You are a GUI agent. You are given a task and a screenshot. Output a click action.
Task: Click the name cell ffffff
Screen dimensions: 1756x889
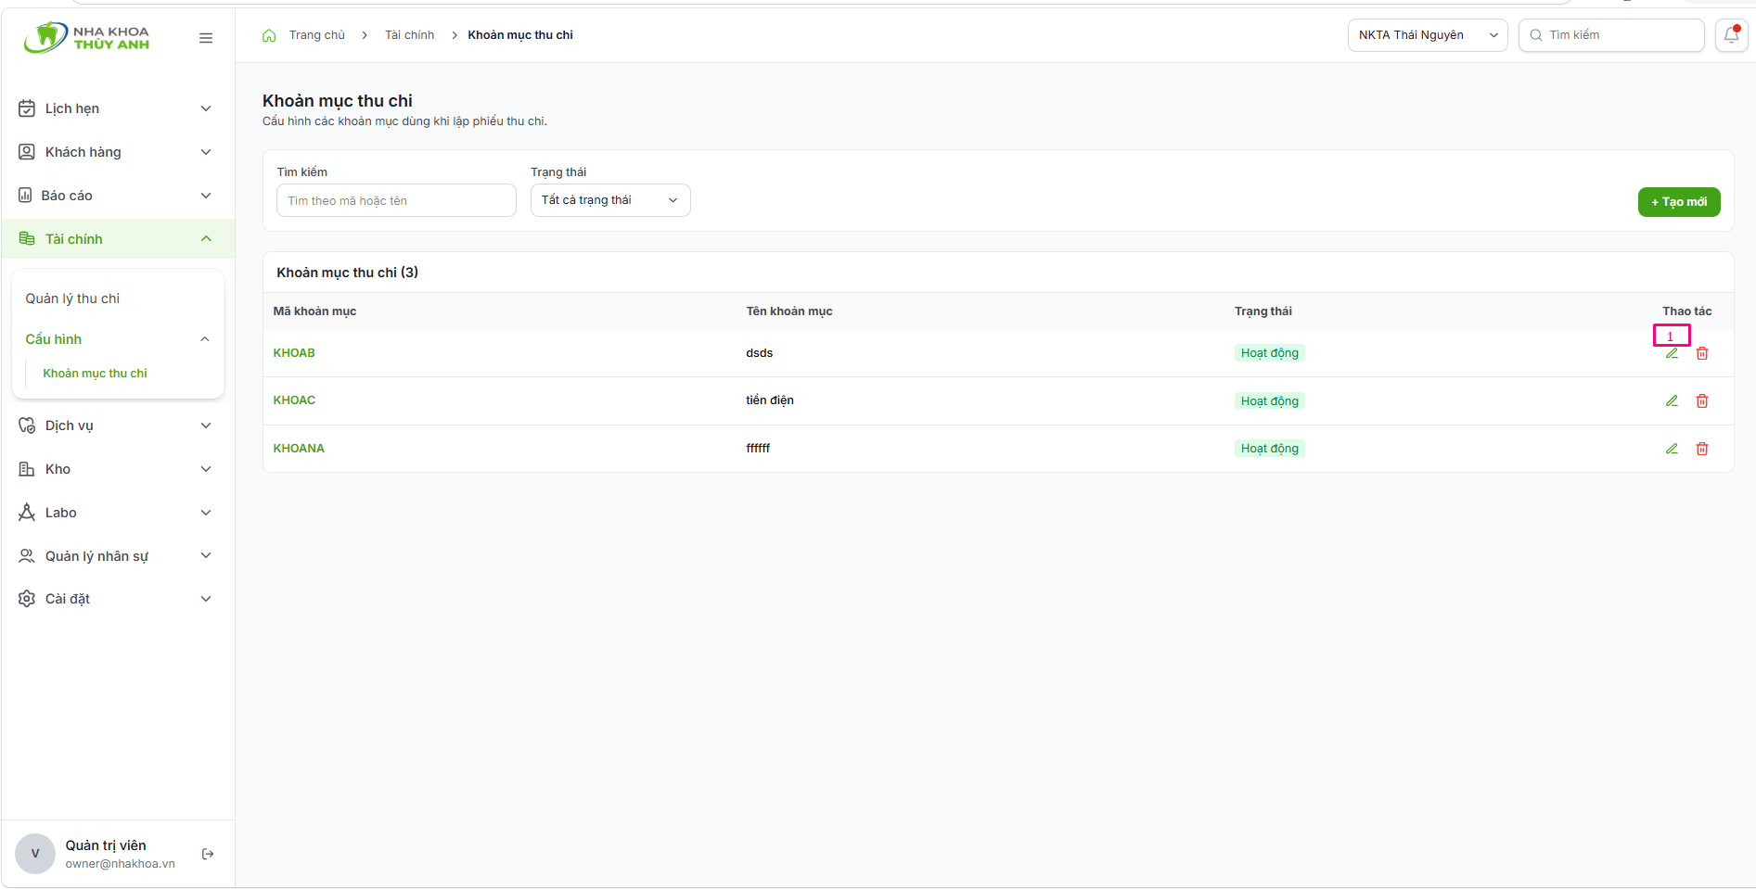coord(758,449)
